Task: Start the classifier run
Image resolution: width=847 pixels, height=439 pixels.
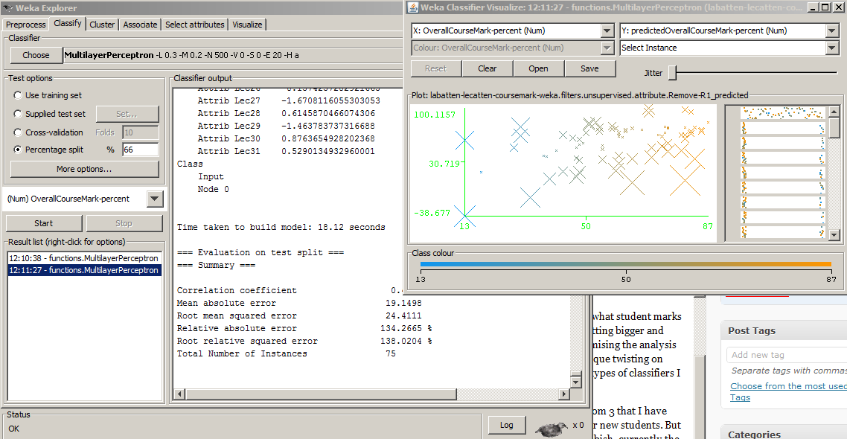Action: tap(44, 223)
